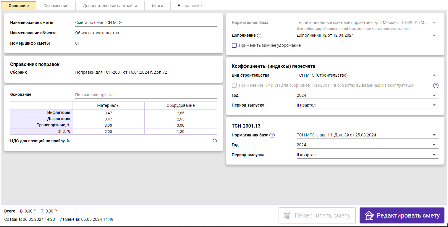
Task: Edit the Наименование сметы field
Action: click(146, 23)
